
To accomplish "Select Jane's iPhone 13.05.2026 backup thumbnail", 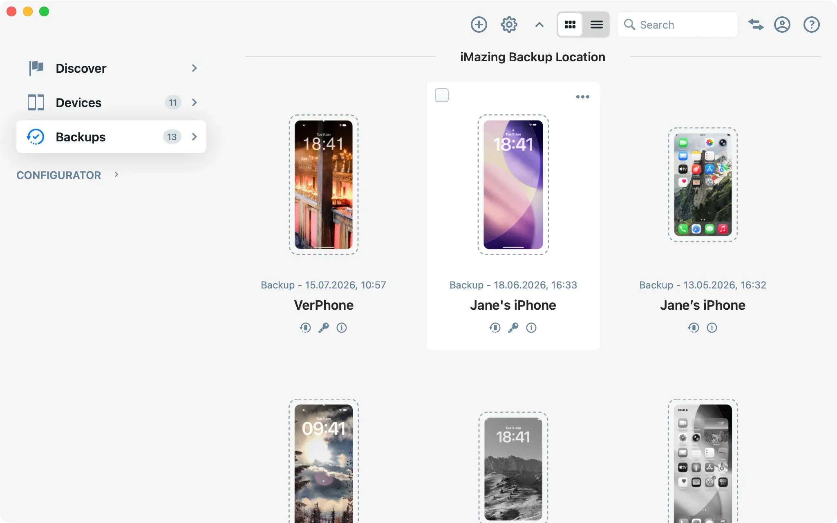I will 703,185.
